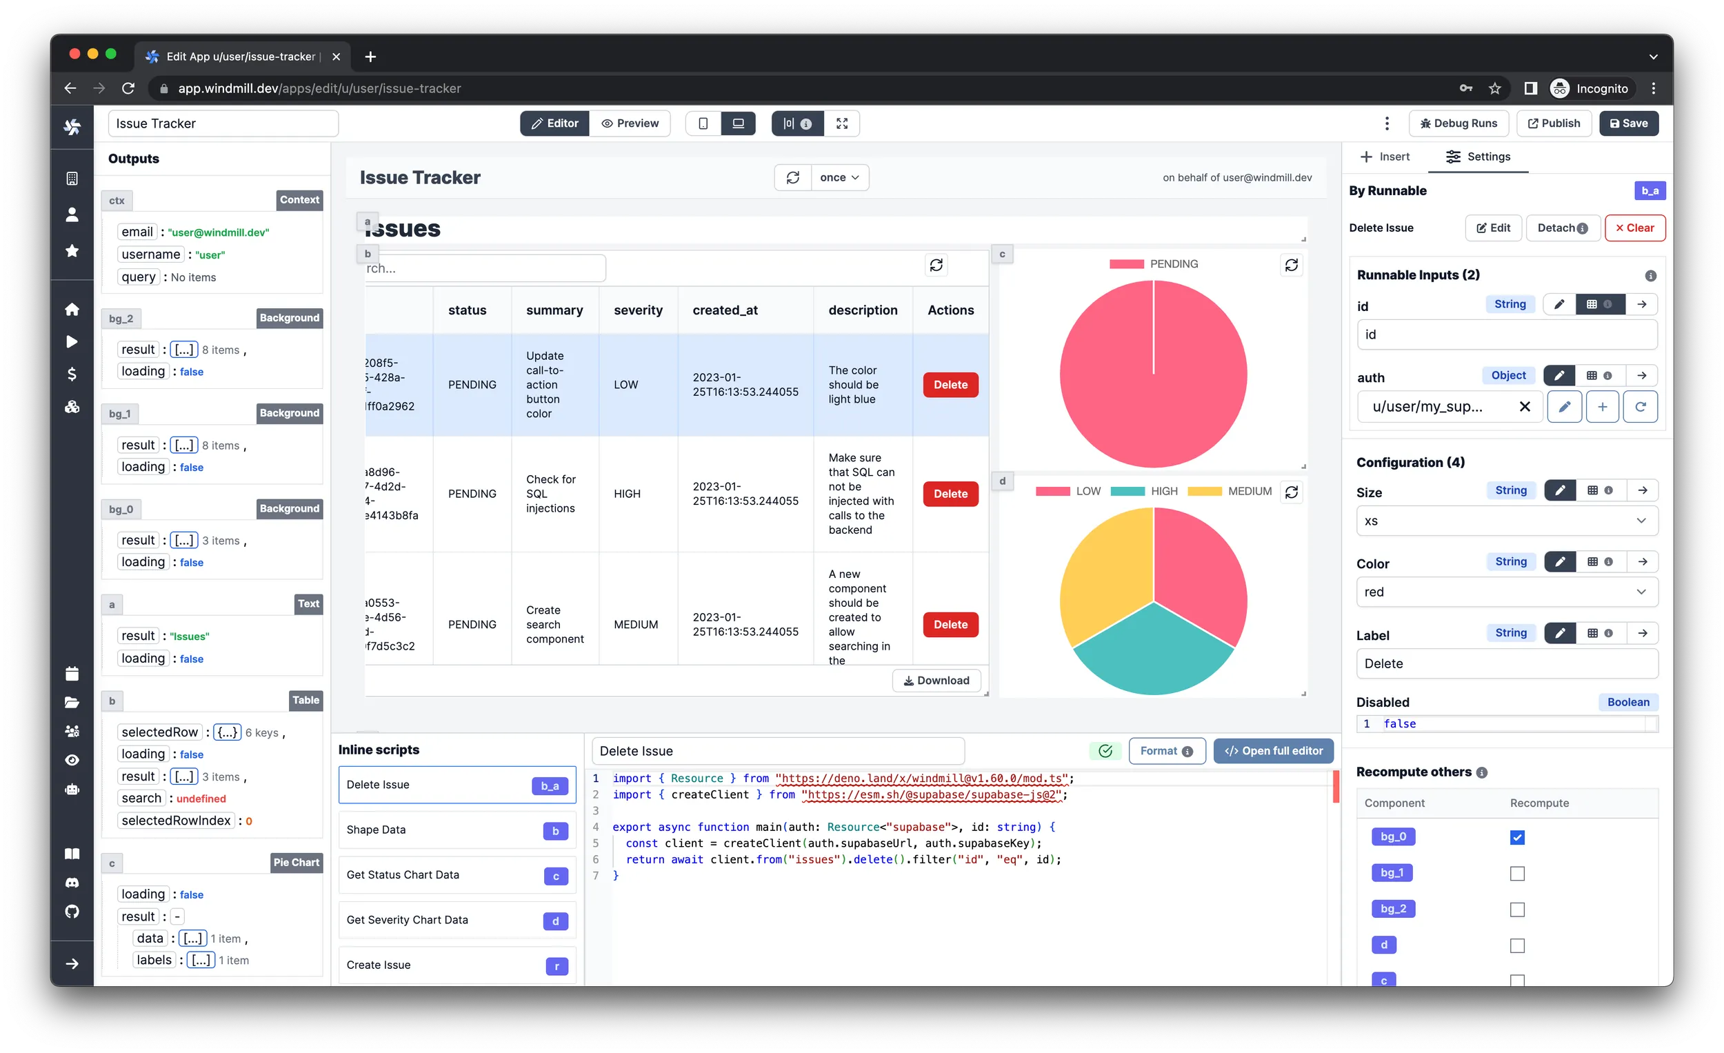Switch to mobile layout view icon

tap(703, 123)
